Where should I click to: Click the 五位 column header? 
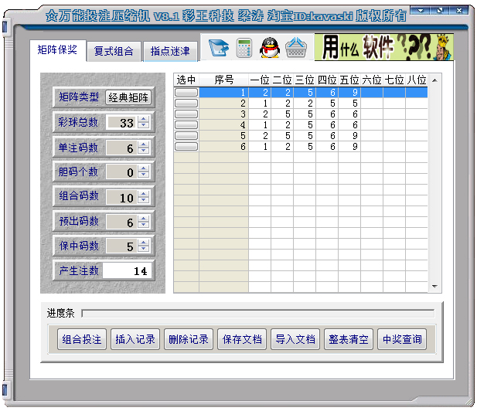click(x=349, y=80)
